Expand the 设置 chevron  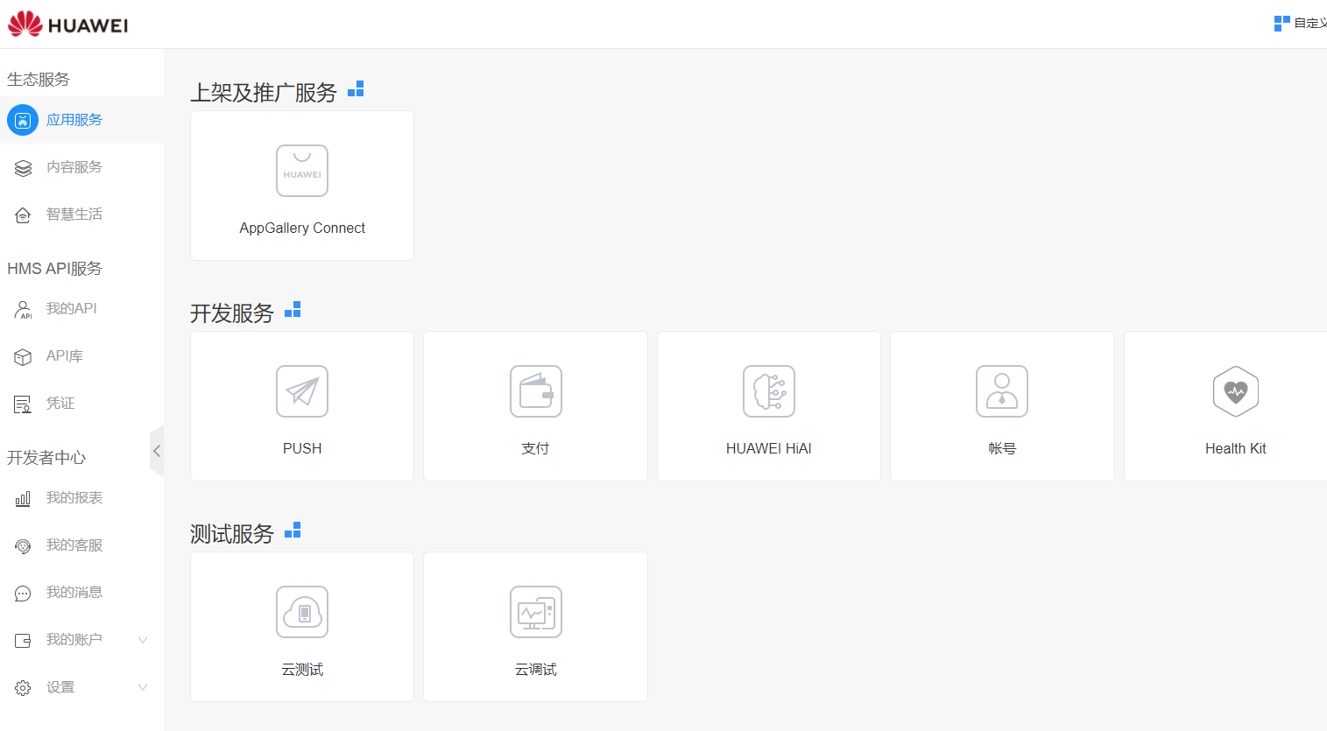143,687
